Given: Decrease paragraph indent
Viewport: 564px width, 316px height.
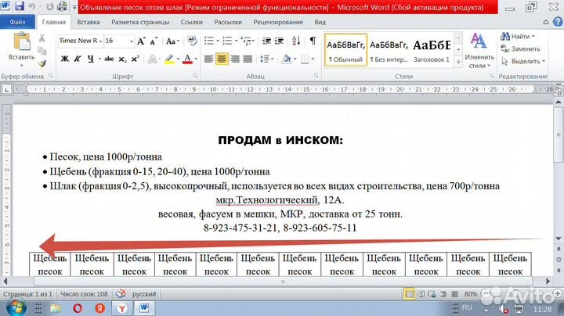Looking at the screenshot, I should (266, 41).
